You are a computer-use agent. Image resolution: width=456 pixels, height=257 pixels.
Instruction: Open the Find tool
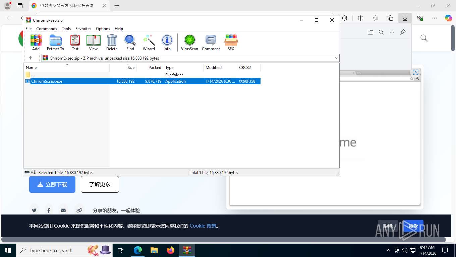(130, 42)
